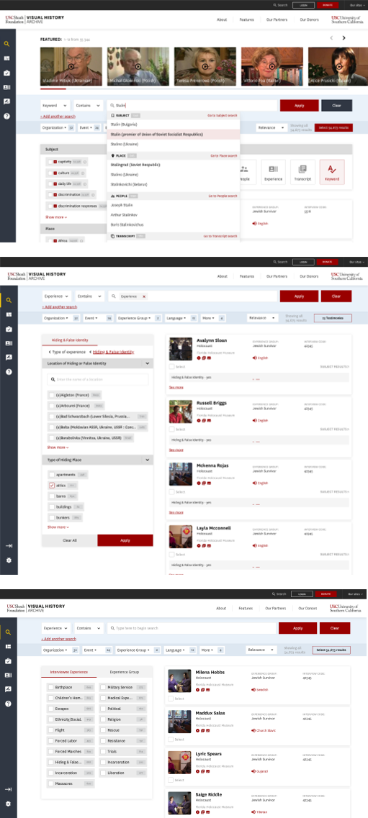Uncheck the attics hiding place checkbox
Image resolution: width=368 pixels, height=818 pixels.
[x=52, y=485]
